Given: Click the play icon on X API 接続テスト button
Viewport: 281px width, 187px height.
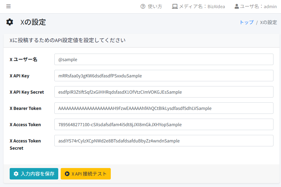Looking at the screenshot, I should tap(67, 174).
